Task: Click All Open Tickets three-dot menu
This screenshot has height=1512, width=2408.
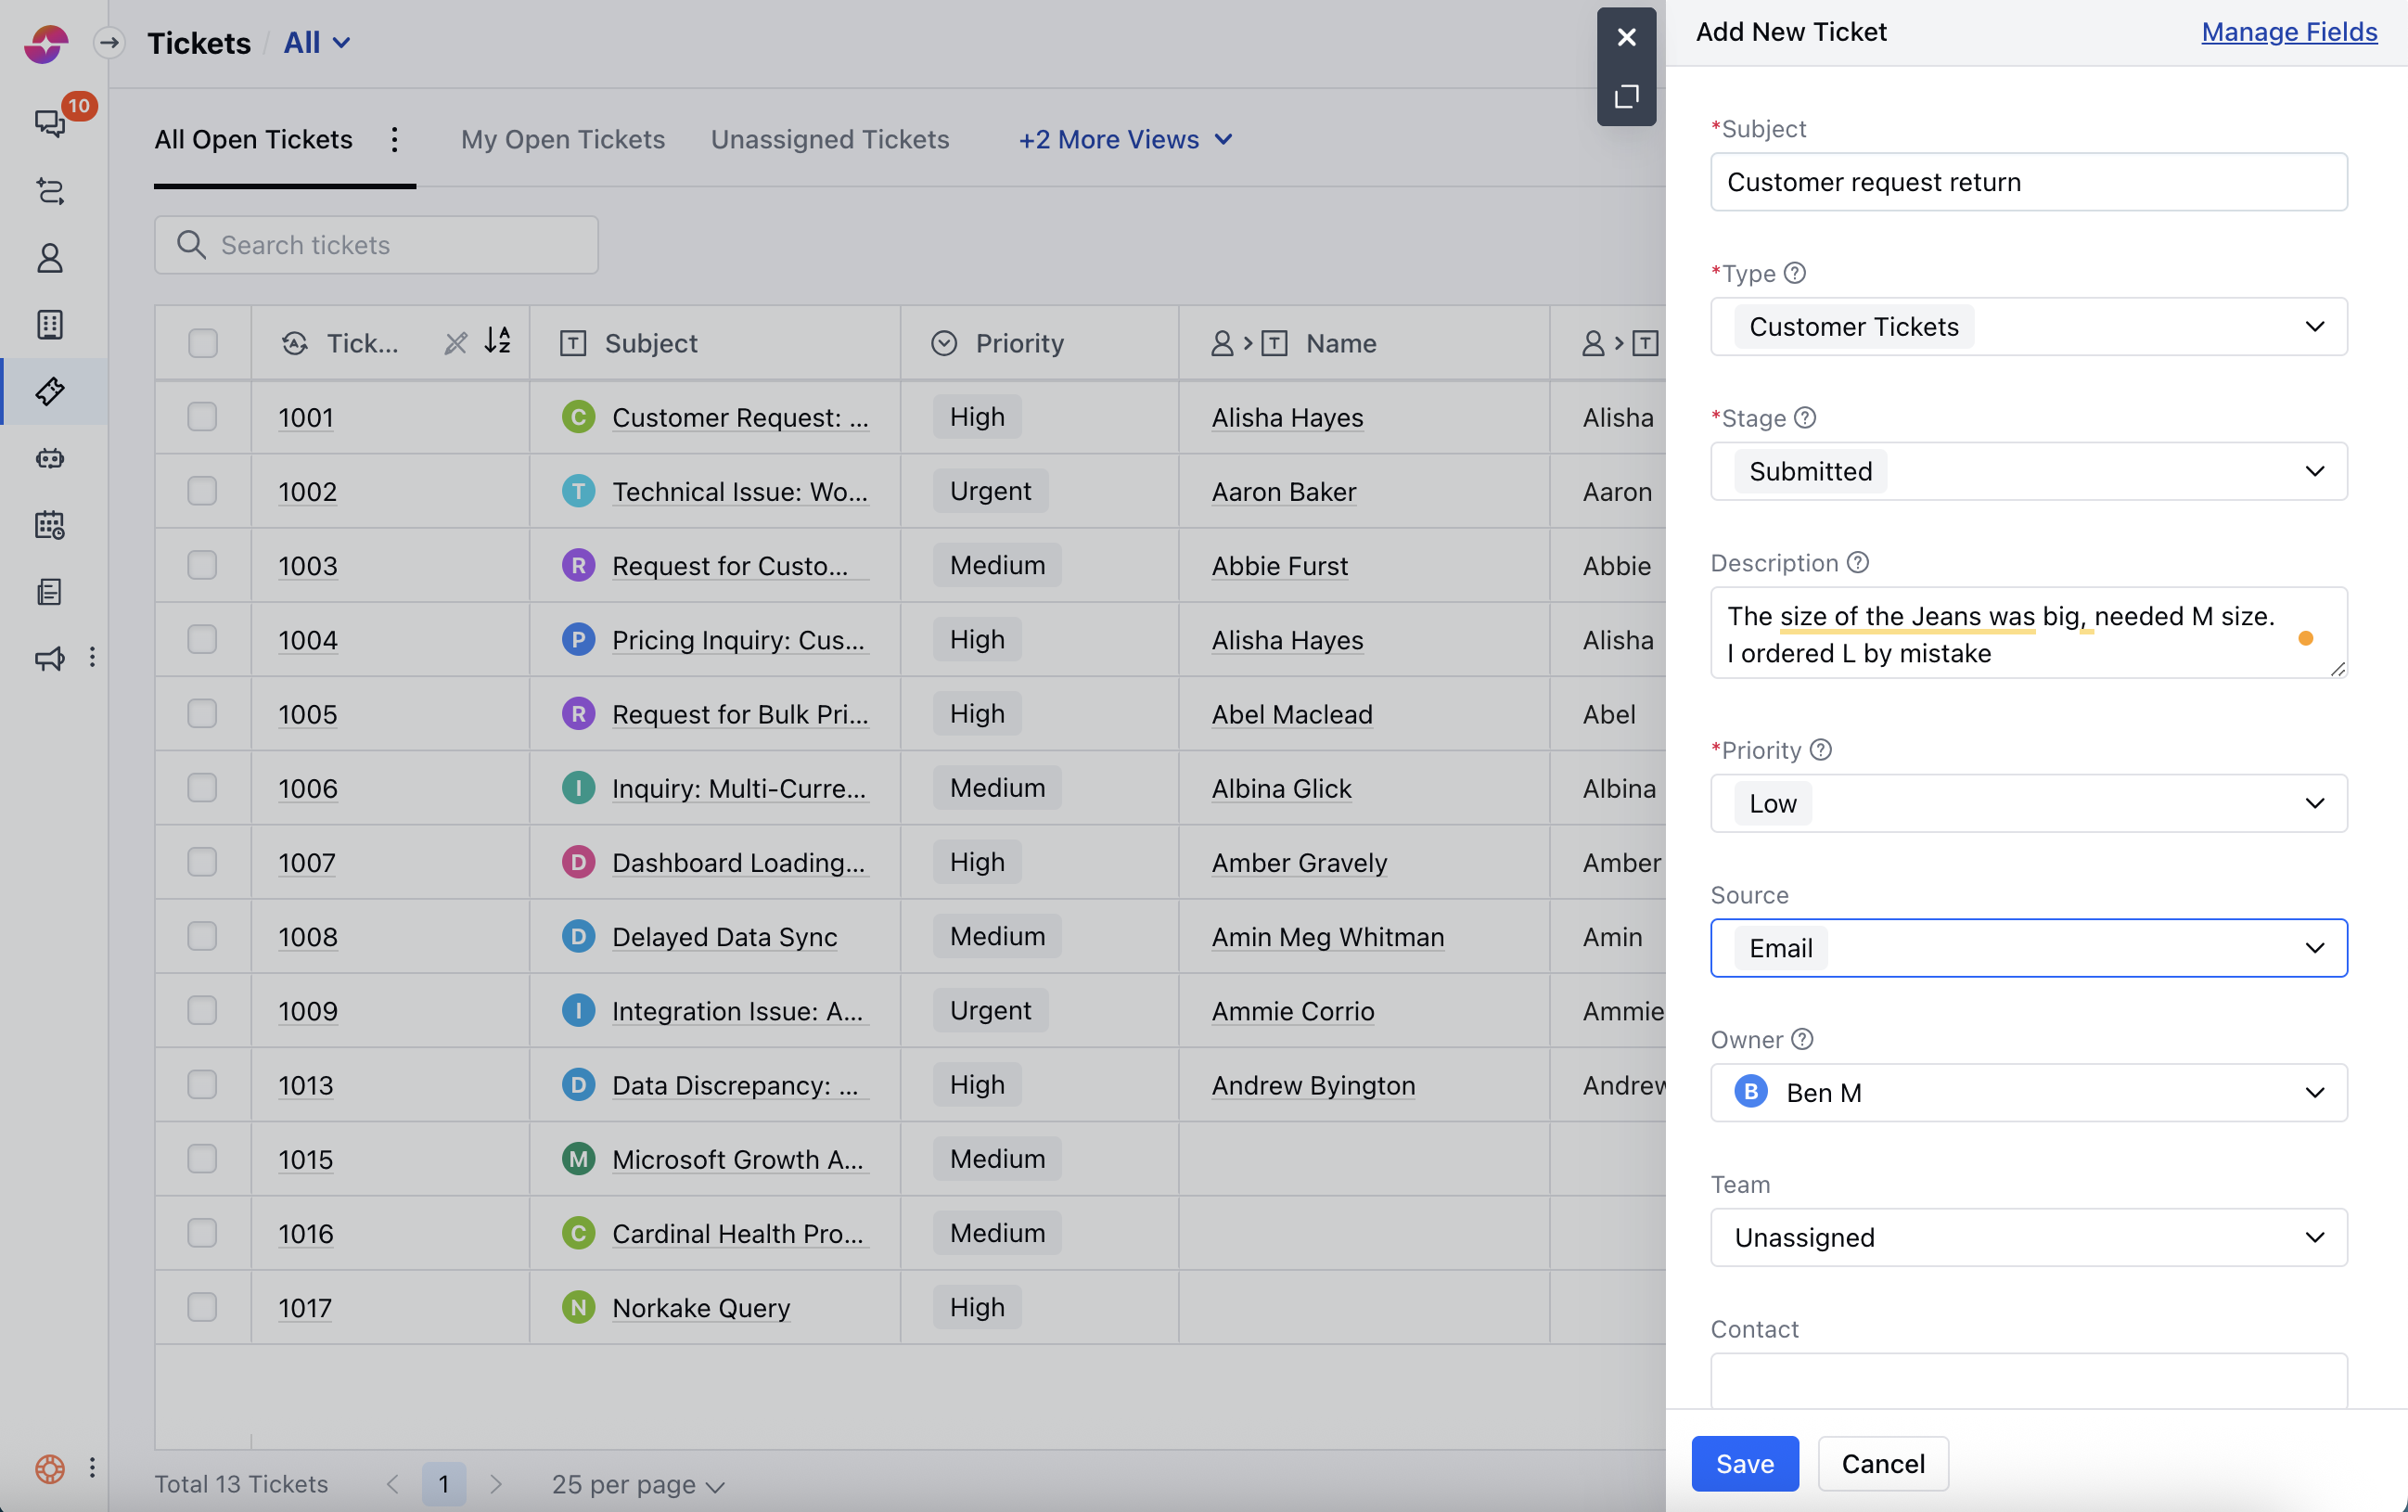Action: (395, 140)
